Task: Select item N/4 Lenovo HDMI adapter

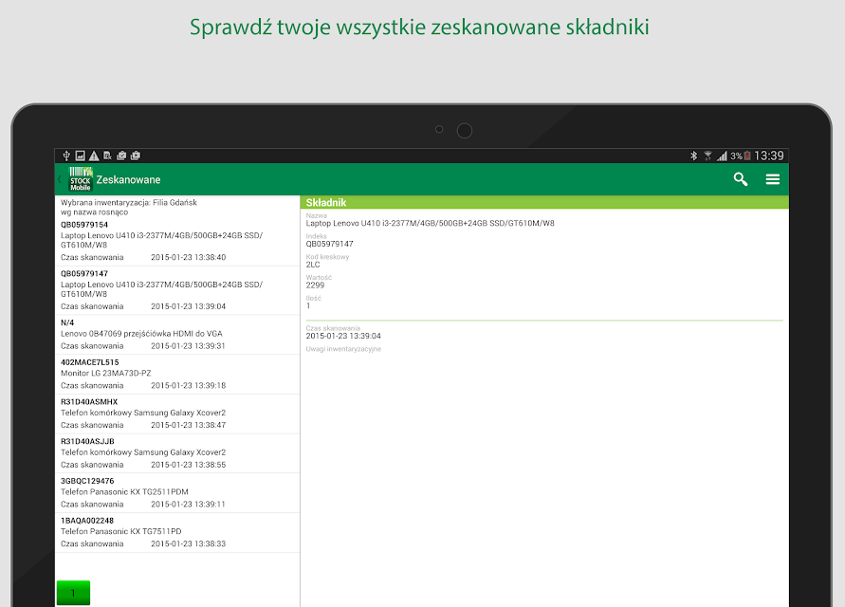Action: [x=177, y=334]
